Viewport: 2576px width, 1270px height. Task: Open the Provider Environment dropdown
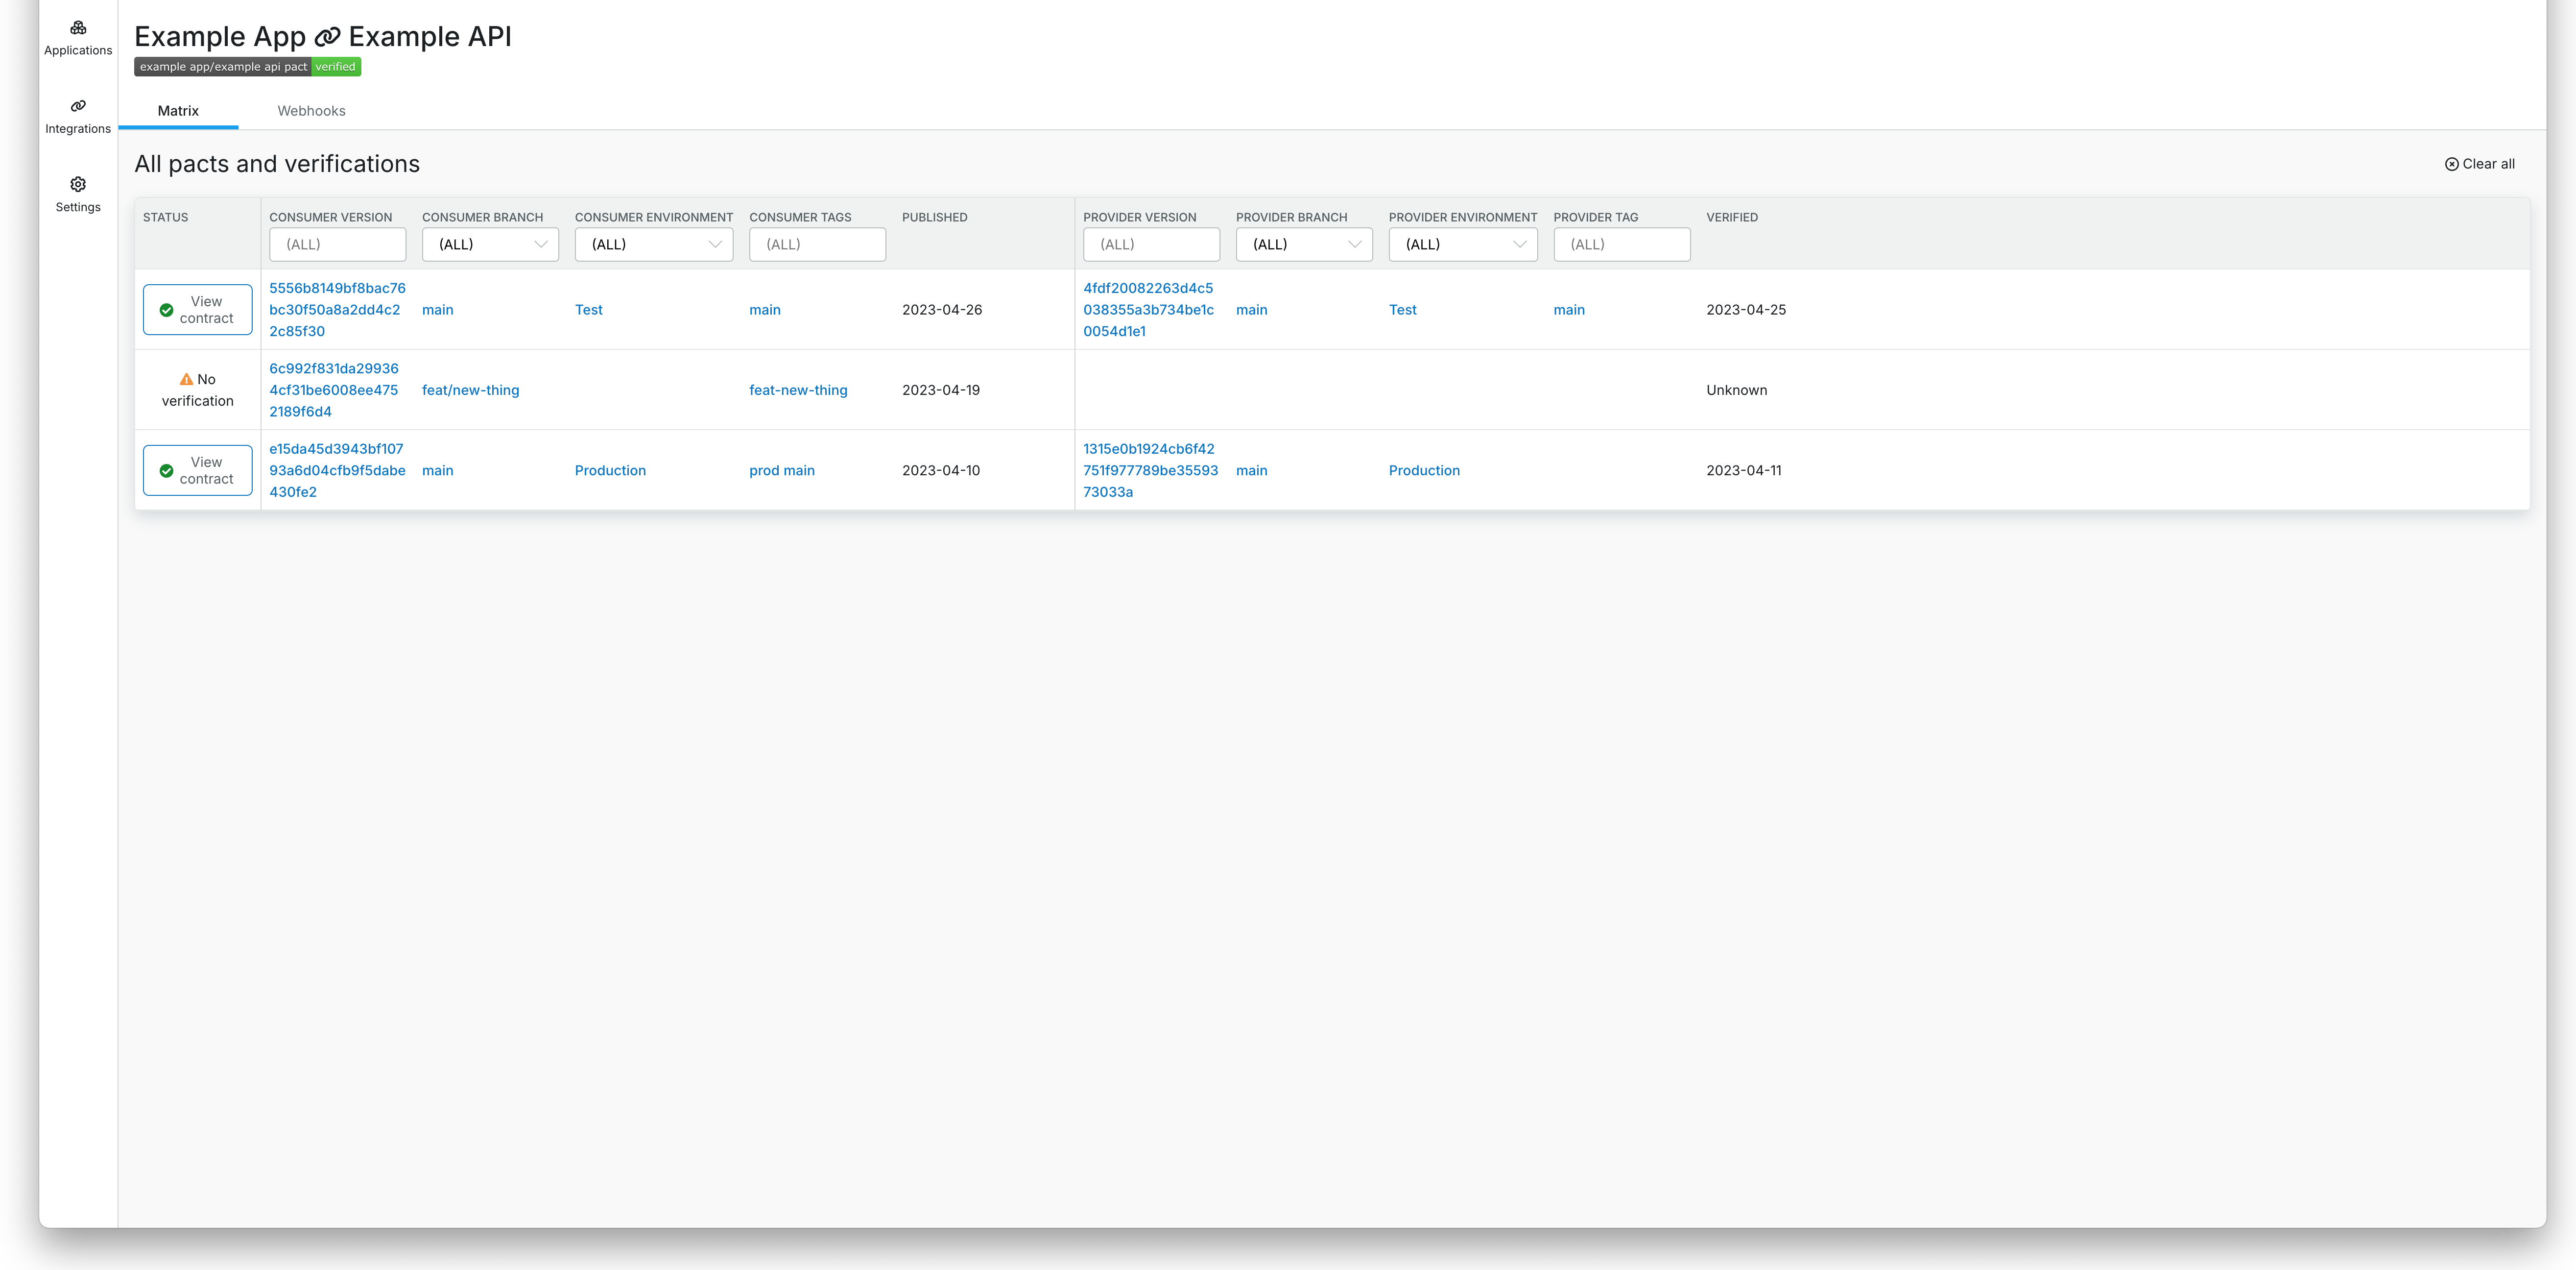(1462, 244)
